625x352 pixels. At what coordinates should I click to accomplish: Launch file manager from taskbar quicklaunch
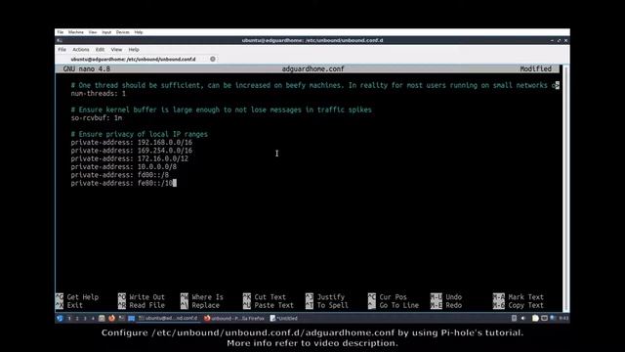tap(102, 318)
